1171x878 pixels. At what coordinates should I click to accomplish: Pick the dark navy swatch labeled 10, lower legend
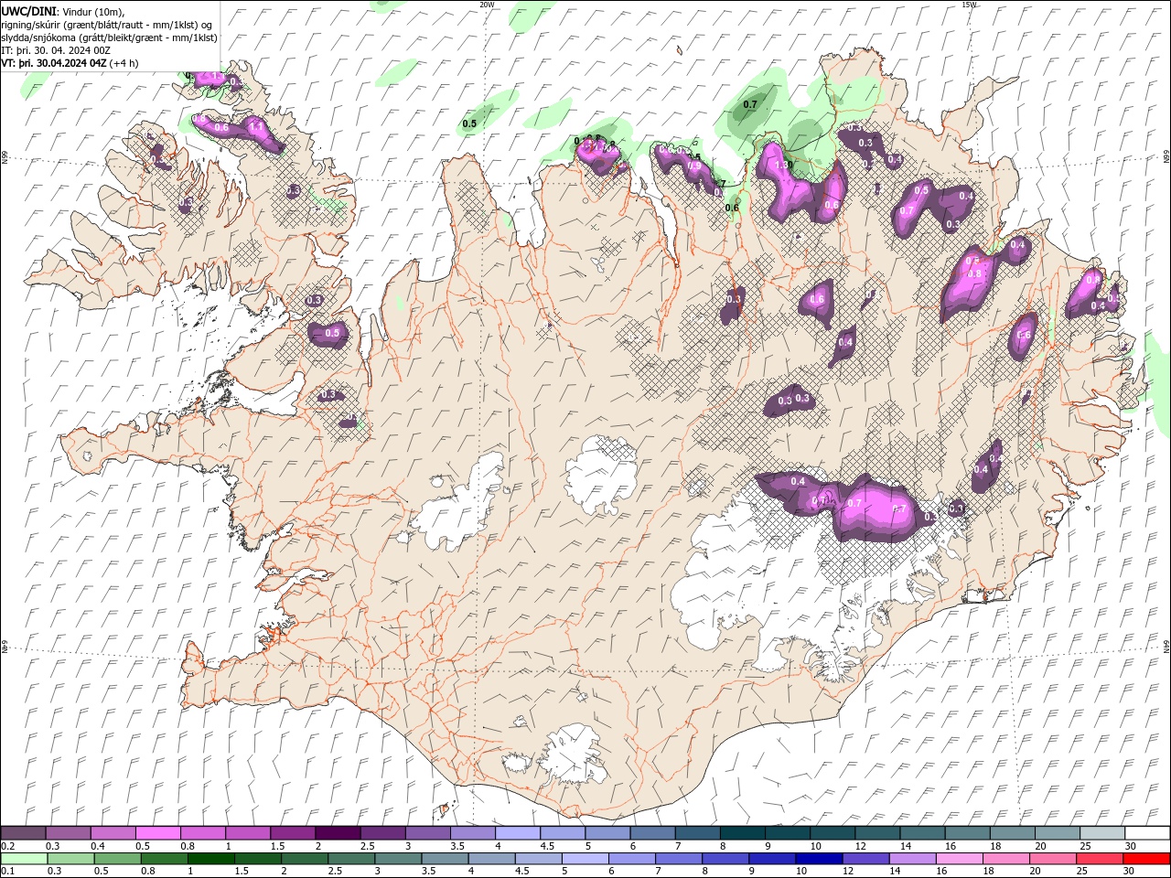[817, 859]
